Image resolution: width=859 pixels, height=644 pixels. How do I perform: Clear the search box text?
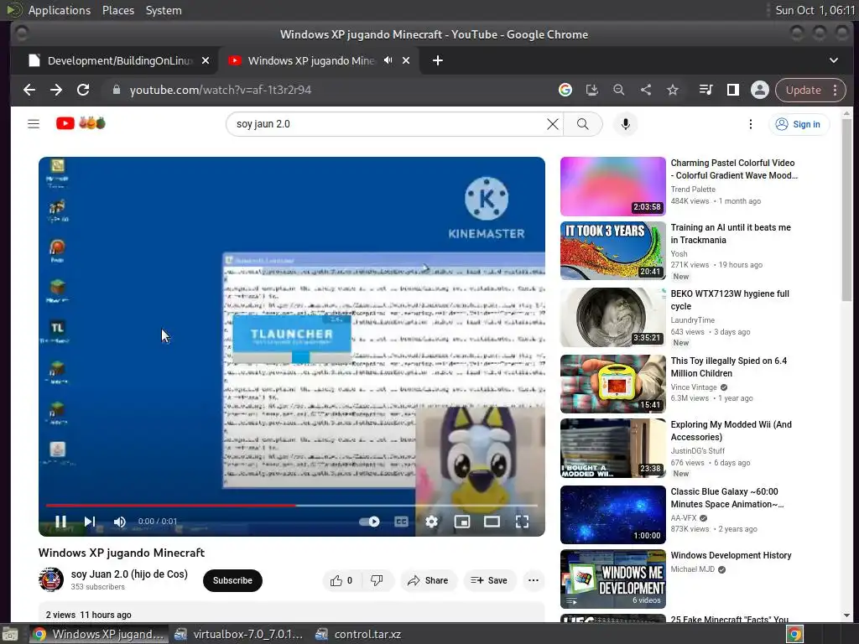pyautogui.click(x=553, y=124)
